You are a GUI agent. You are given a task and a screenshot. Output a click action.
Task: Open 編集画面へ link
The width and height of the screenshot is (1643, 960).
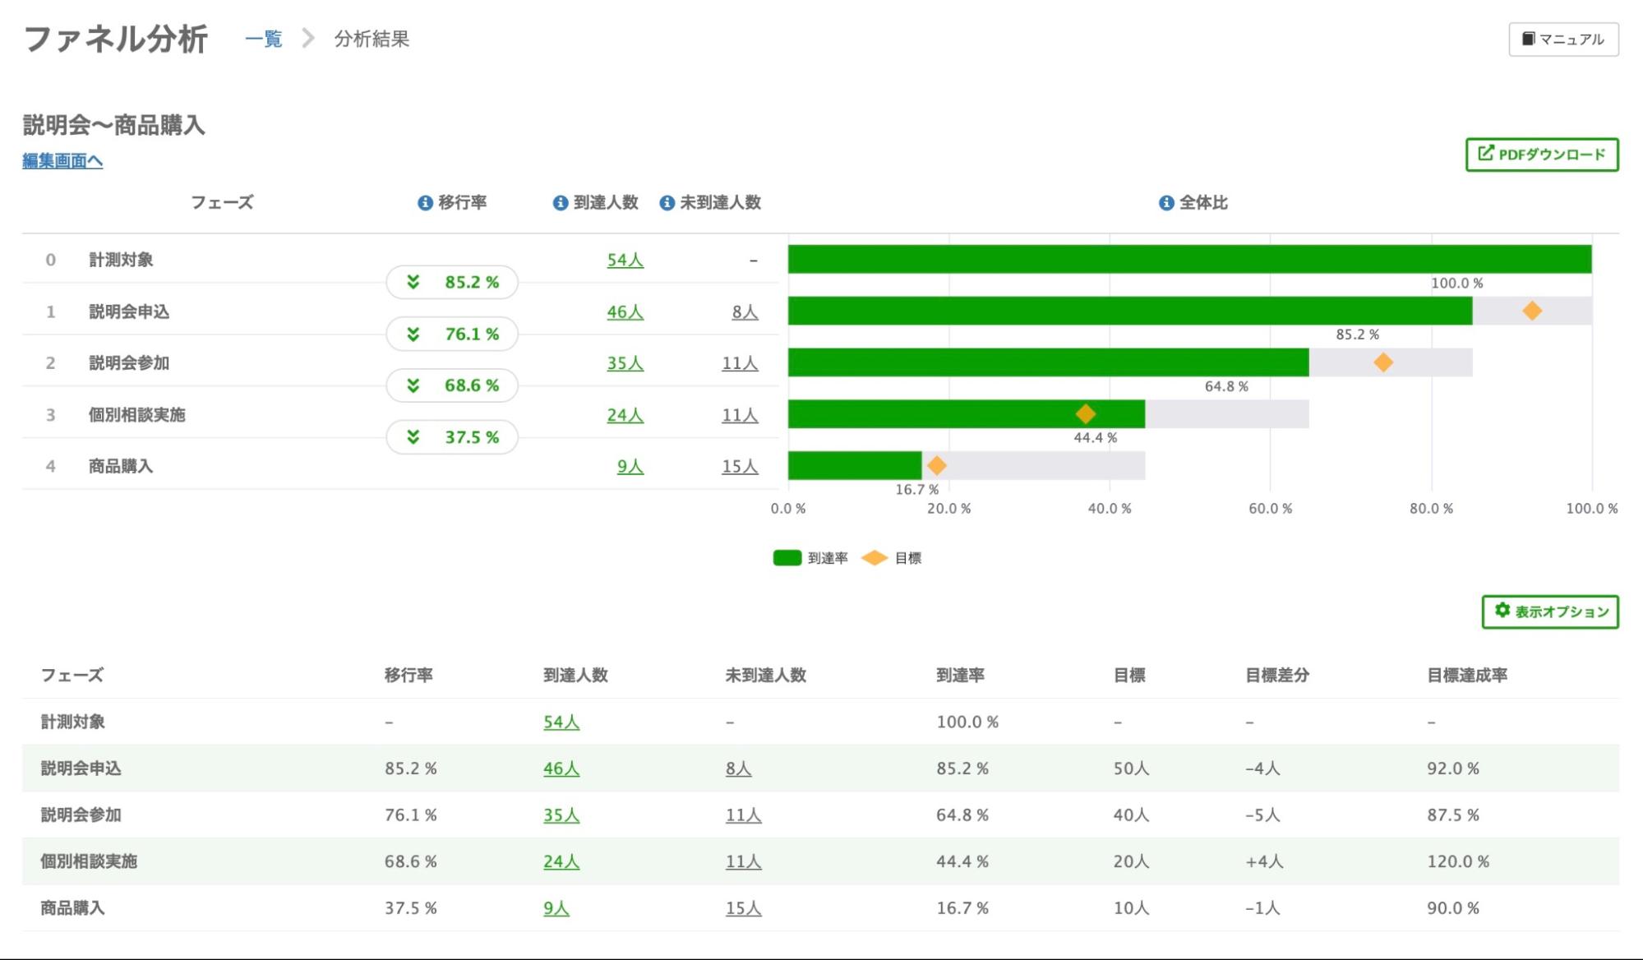tap(62, 161)
